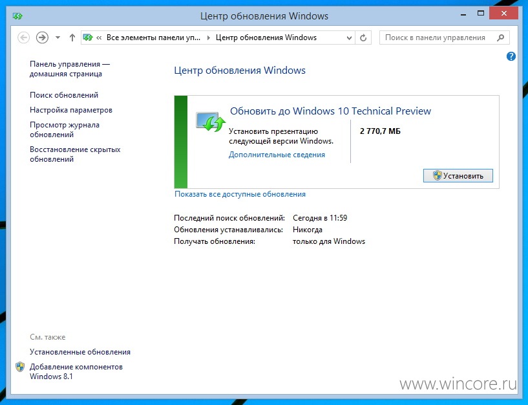Viewport: 528px width, 405px height.
Task: Click the Windows Update icon in address bar
Action: point(88,38)
